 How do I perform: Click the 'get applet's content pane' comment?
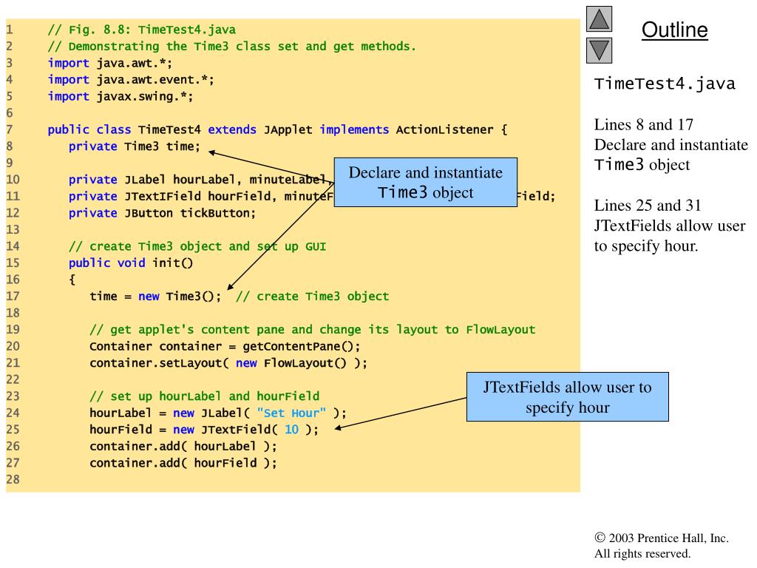[313, 329]
